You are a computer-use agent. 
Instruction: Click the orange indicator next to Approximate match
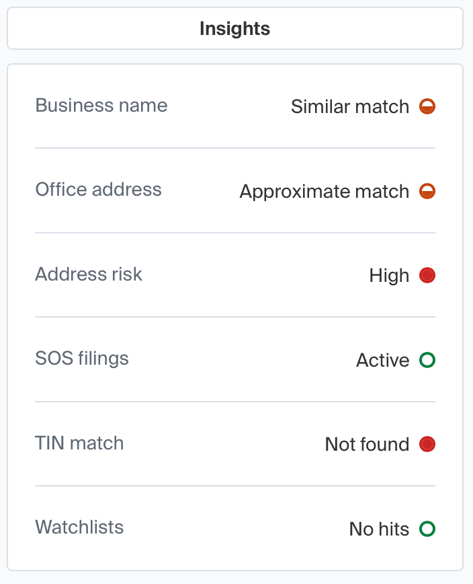[427, 192]
